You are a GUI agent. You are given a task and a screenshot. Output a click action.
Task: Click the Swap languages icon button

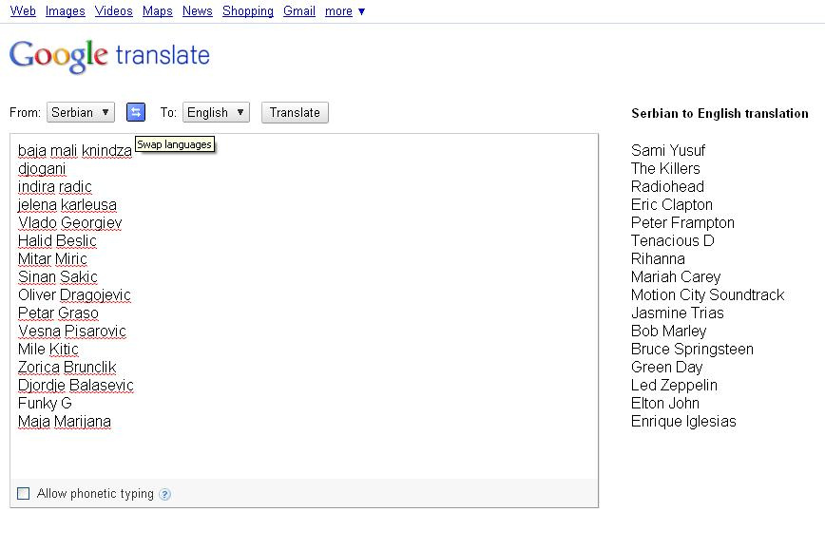click(136, 112)
